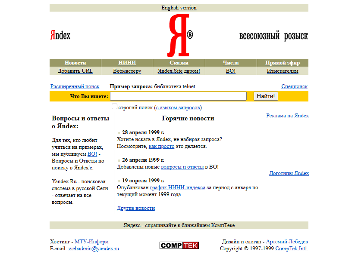Open the график НИНИ-индекса link
The width and height of the screenshot is (358, 258).
point(177,187)
